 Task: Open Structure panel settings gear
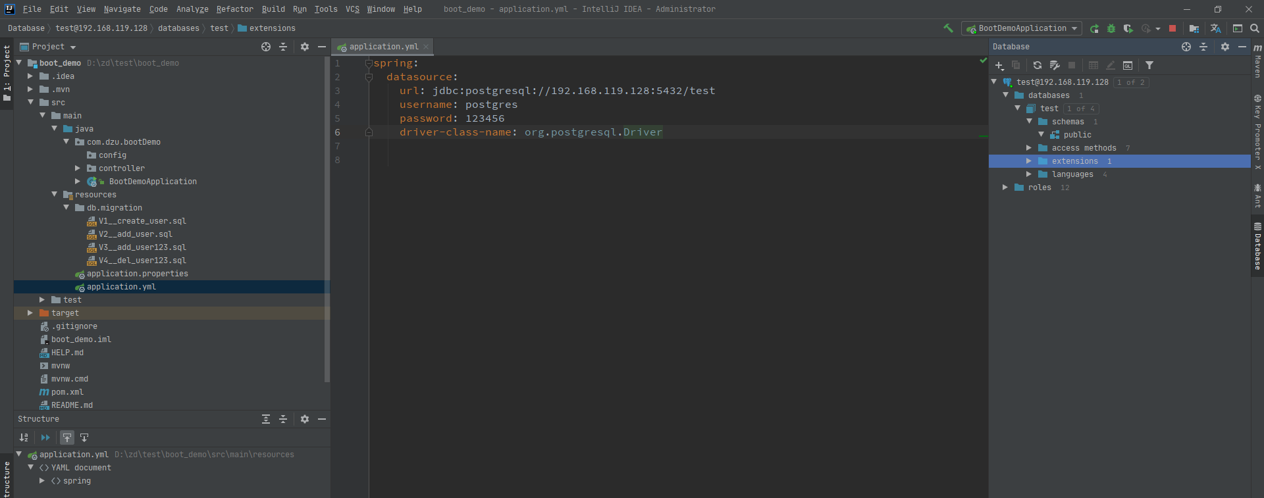click(305, 419)
